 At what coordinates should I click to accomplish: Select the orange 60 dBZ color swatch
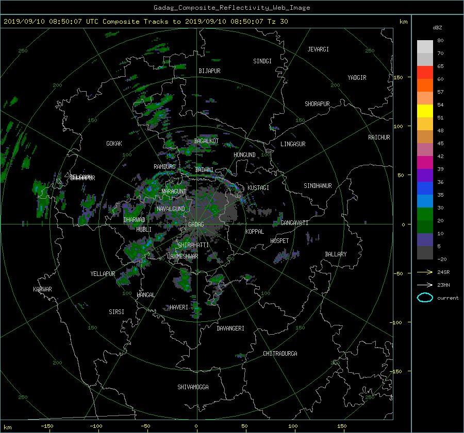click(x=425, y=85)
